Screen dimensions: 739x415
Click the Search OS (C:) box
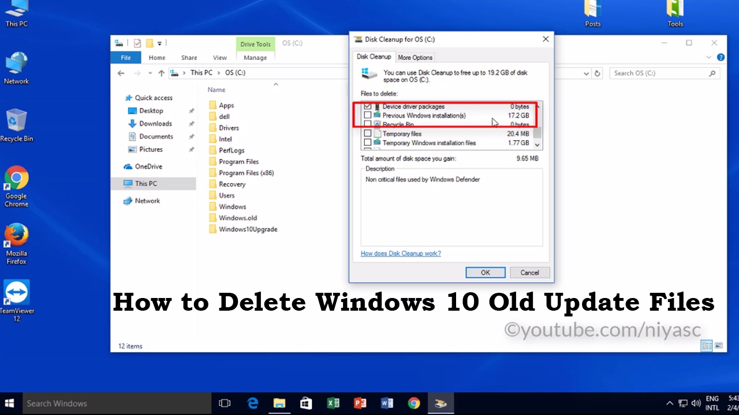[x=665, y=73]
